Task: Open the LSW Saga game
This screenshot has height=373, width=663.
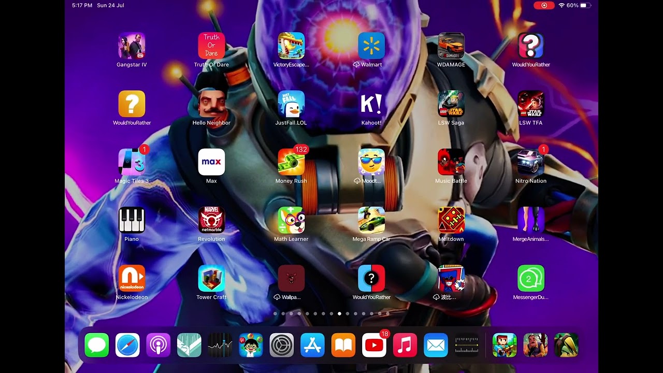Action: tap(451, 104)
